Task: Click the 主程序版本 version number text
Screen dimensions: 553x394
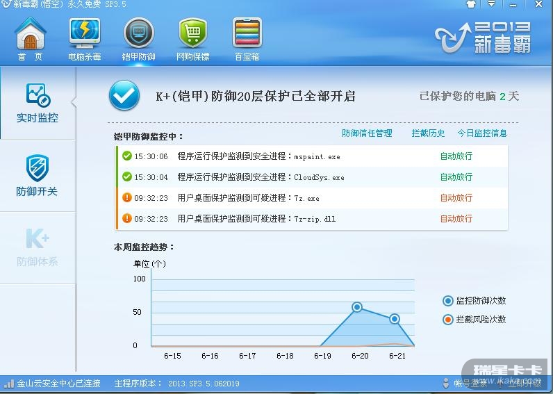Action: [204, 384]
